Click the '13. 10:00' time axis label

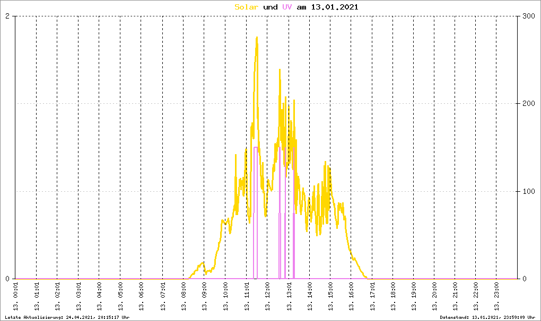click(x=225, y=297)
